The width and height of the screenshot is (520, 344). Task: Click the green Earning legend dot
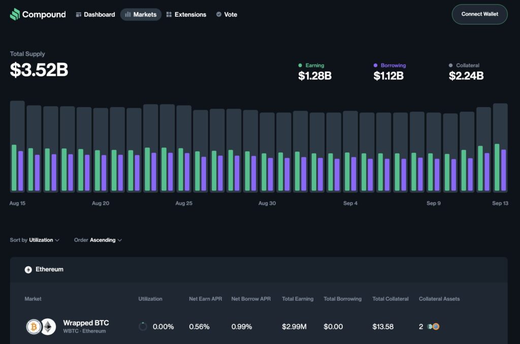[300, 66]
